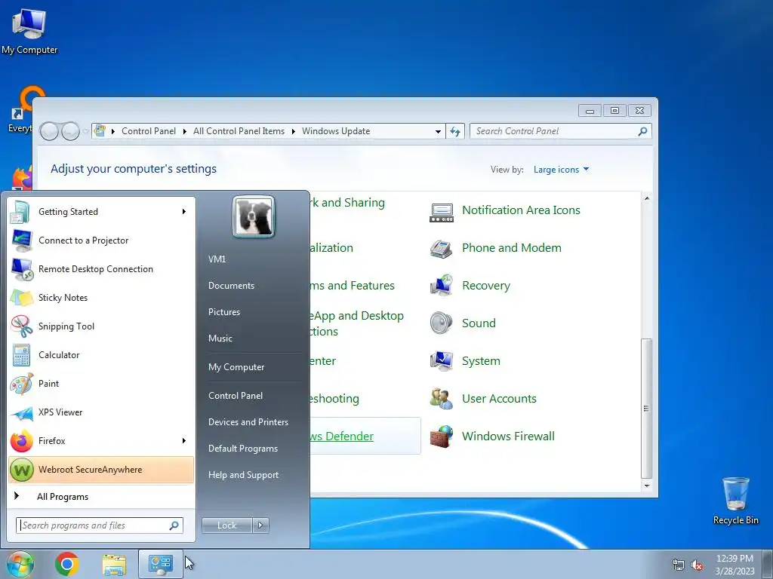This screenshot has height=579, width=773.
Task: Launch the Paint icon
Action: click(21, 384)
